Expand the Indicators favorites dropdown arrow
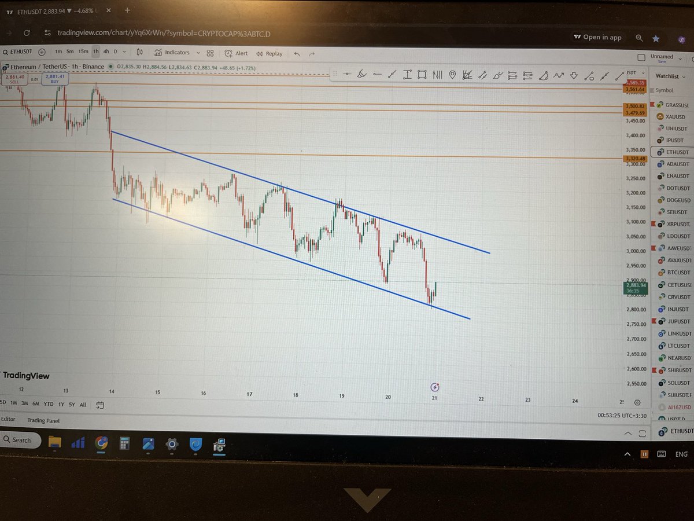The width and height of the screenshot is (694, 521). click(198, 52)
